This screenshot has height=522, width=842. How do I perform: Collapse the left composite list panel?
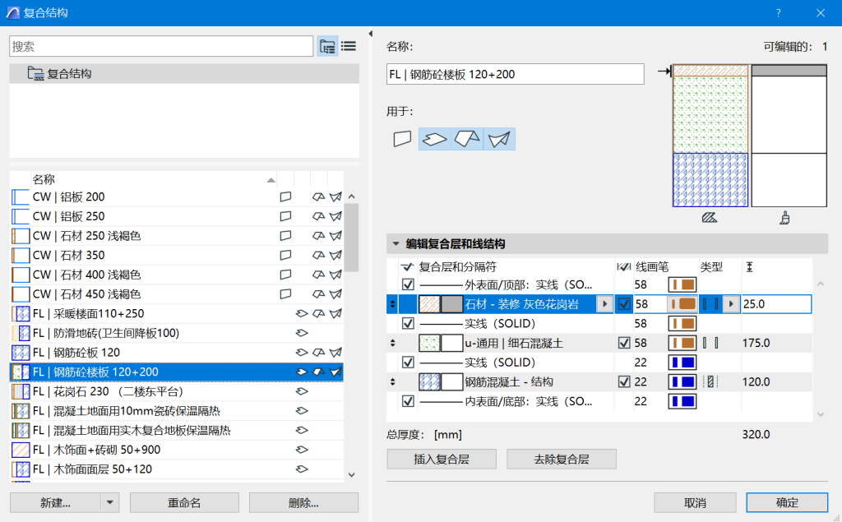coord(371,34)
